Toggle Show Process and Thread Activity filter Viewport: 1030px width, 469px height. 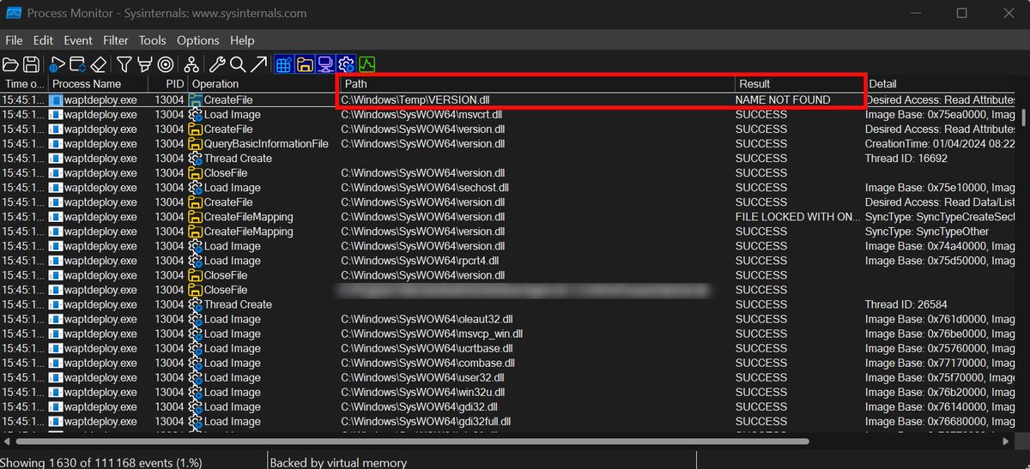[346, 64]
